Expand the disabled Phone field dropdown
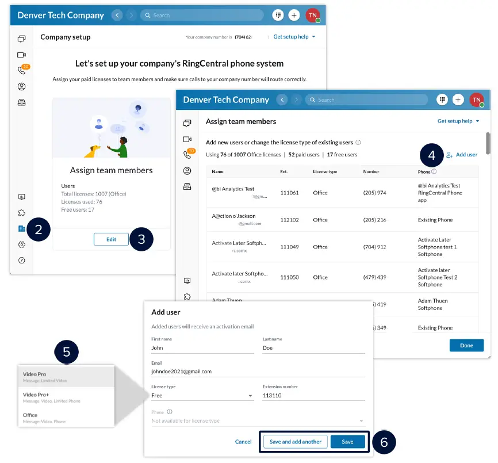The image size is (498, 463). (362, 420)
